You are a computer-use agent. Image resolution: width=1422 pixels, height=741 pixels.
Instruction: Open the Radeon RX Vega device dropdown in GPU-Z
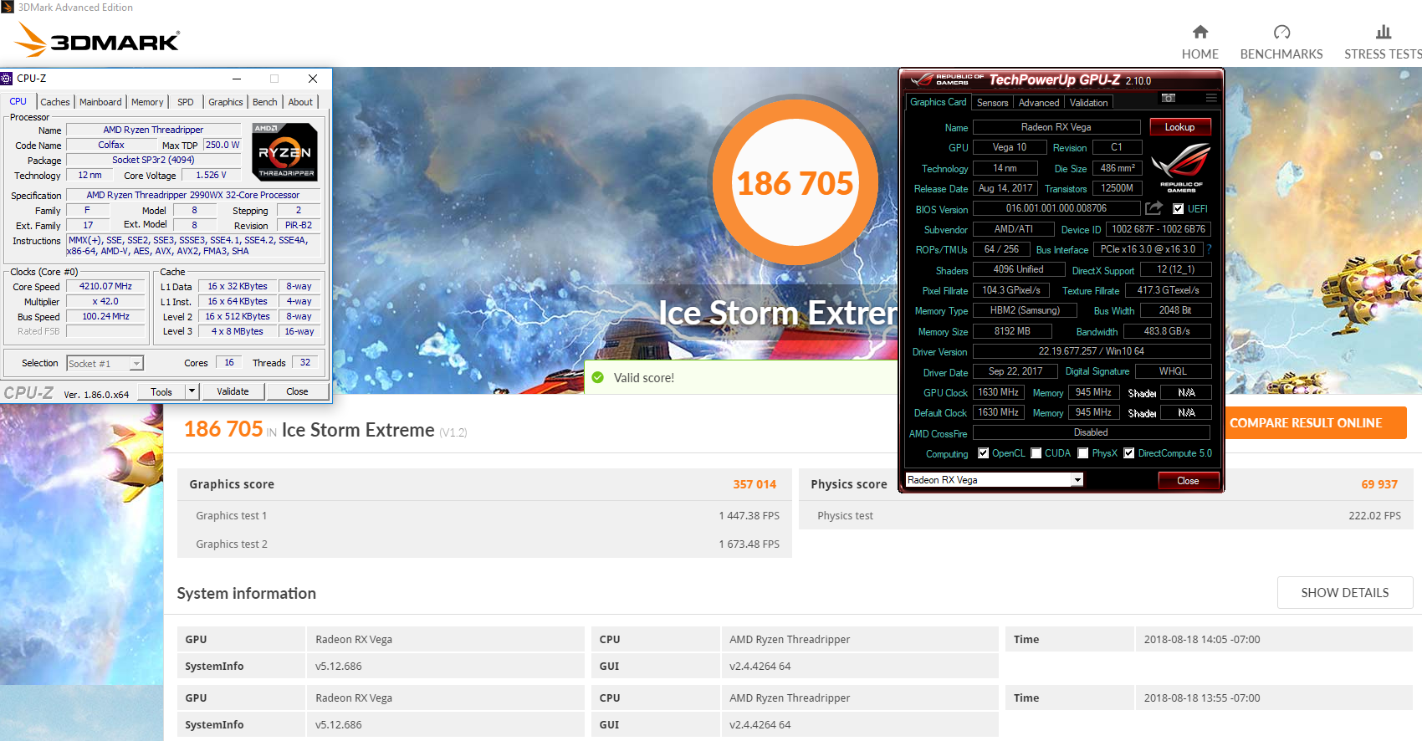[995, 480]
